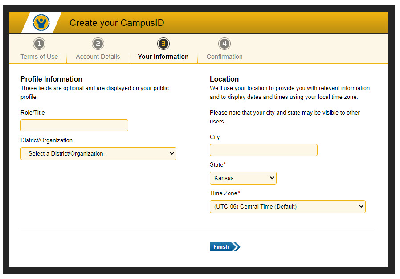Open the Confirmation step label
Viewport: 400px width, 279px height.
point(224,57)
